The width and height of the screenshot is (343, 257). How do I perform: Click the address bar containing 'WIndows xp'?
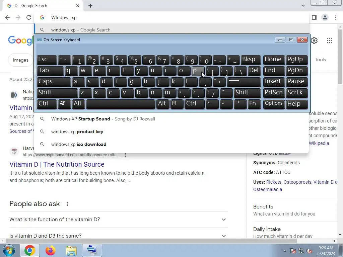tap(171, 17)
